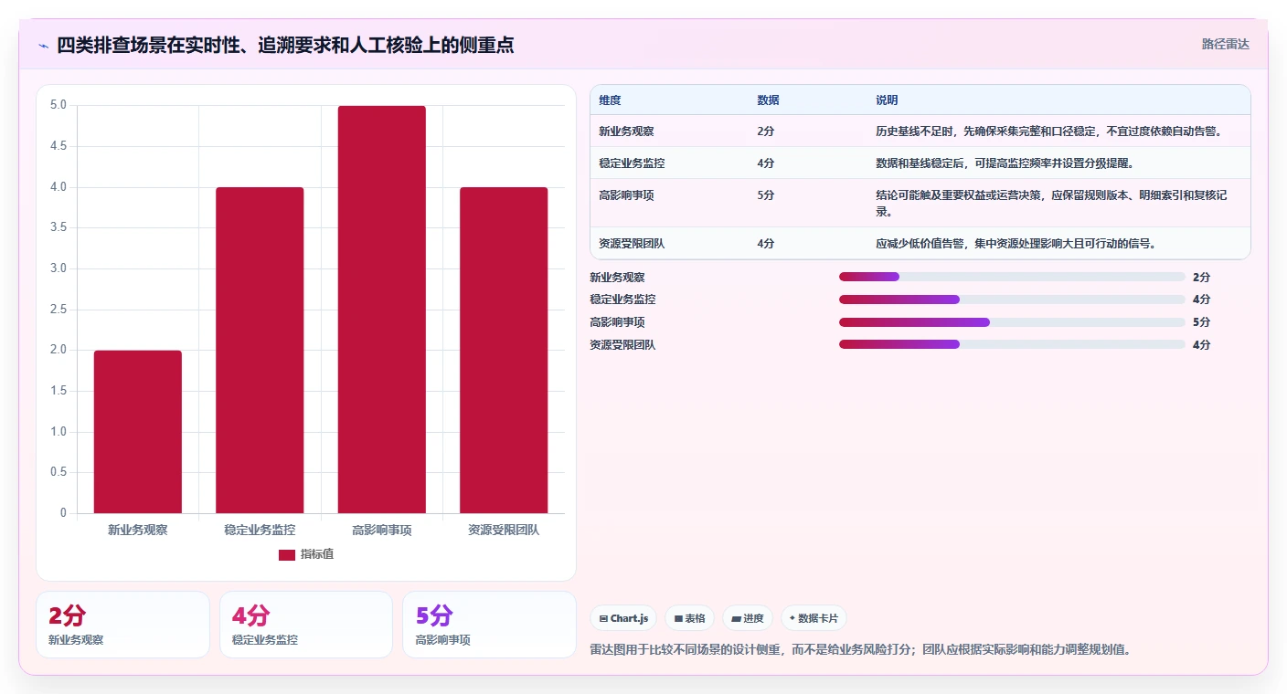Click the 说明 column header
Viewport: 1287px width, 694px height.
coord(887,100)
